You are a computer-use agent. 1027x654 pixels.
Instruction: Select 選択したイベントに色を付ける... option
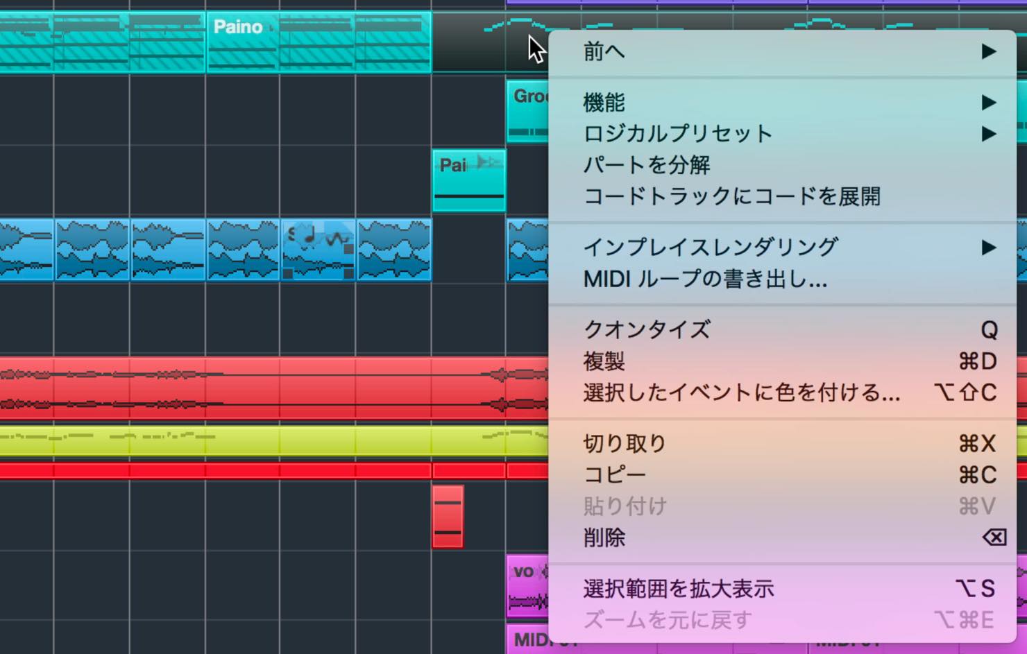(x=782, y=393)
